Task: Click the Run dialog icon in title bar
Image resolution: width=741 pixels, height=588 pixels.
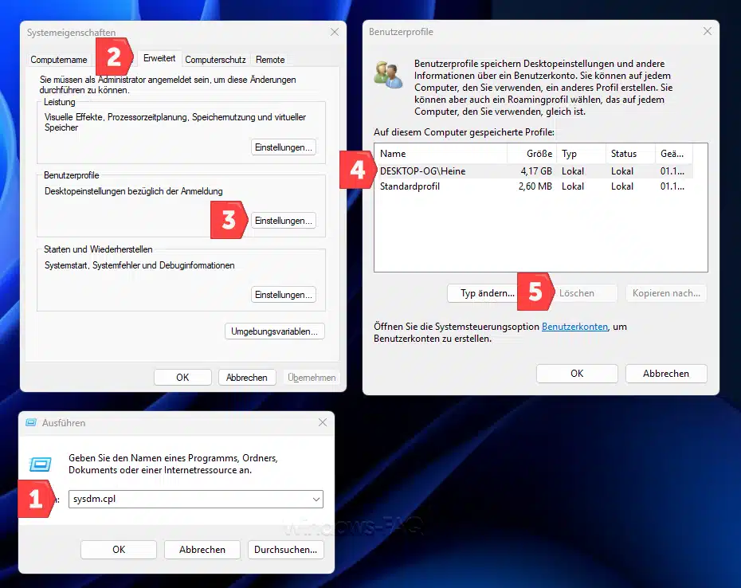Action: (x=31, y=423)
